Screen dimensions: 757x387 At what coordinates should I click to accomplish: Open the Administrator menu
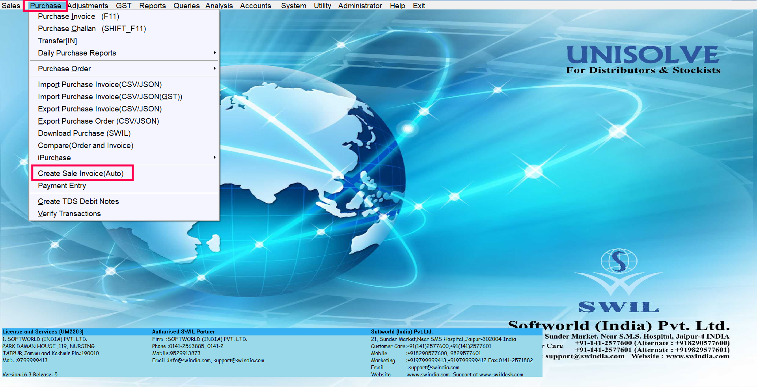tap(360, 6)
